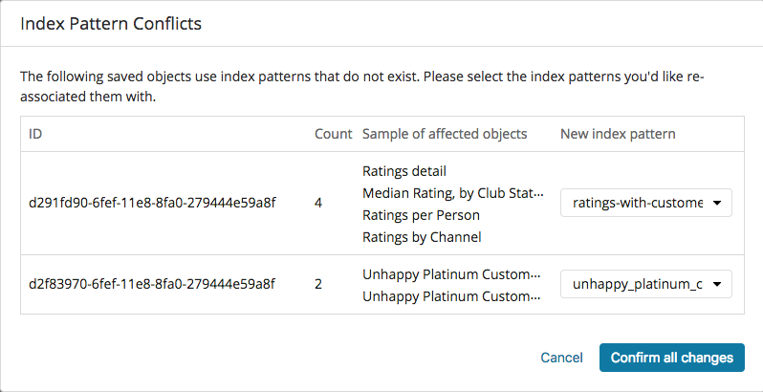Click the Count column header
763x392 pixels.
click(x=334, y=134)
